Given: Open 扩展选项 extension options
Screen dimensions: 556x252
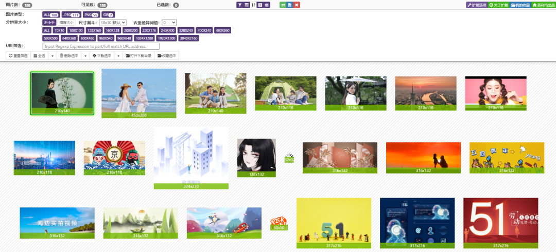Looking at the screenshot, I should (477, 5).
